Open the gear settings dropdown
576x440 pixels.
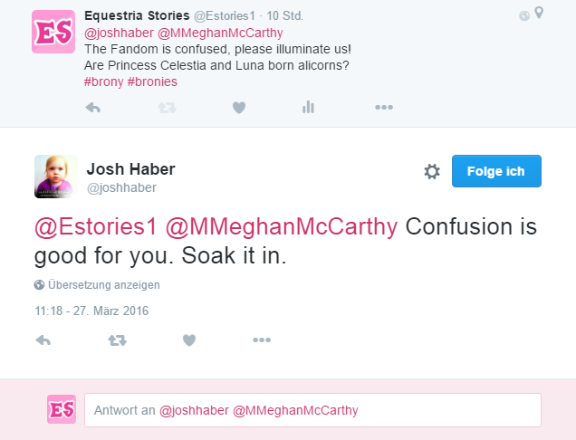coord(432,172)
